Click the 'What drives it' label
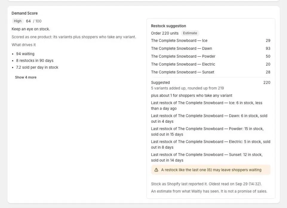This screenshot has width=287, height=208. pyautogui.click(x=24, y=45)
